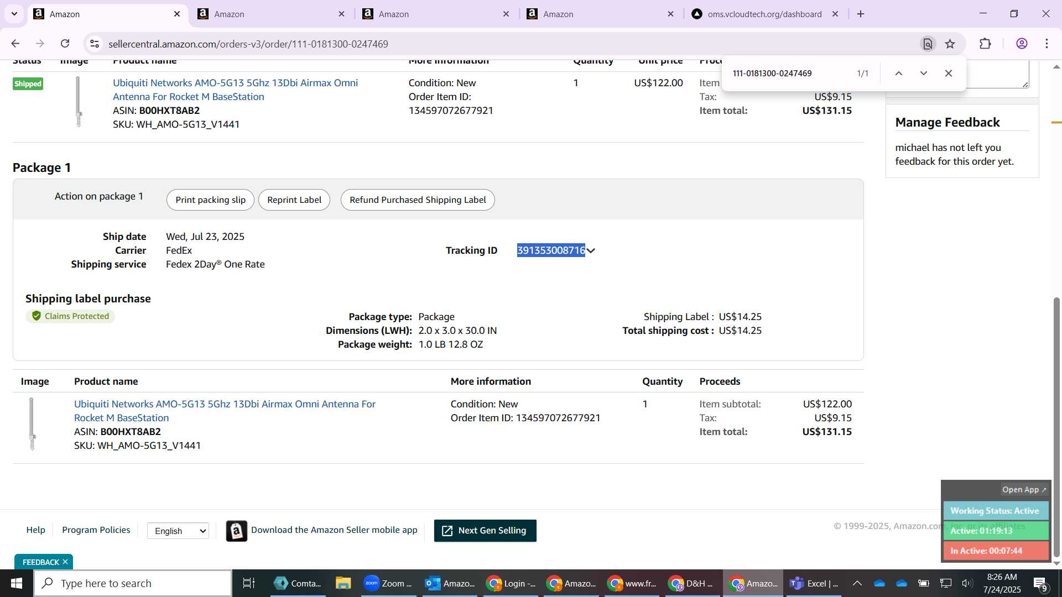This screenshot has height=597, width=1062.
Task: Click the browser back arrow
Action: [x=15, y=44]
